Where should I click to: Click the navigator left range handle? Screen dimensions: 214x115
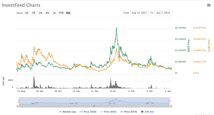[x=19, y=101]
